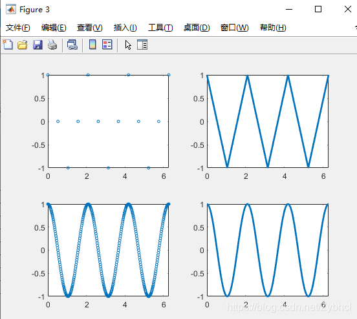Minimize the Figure 3 window

tap(289, 9)
